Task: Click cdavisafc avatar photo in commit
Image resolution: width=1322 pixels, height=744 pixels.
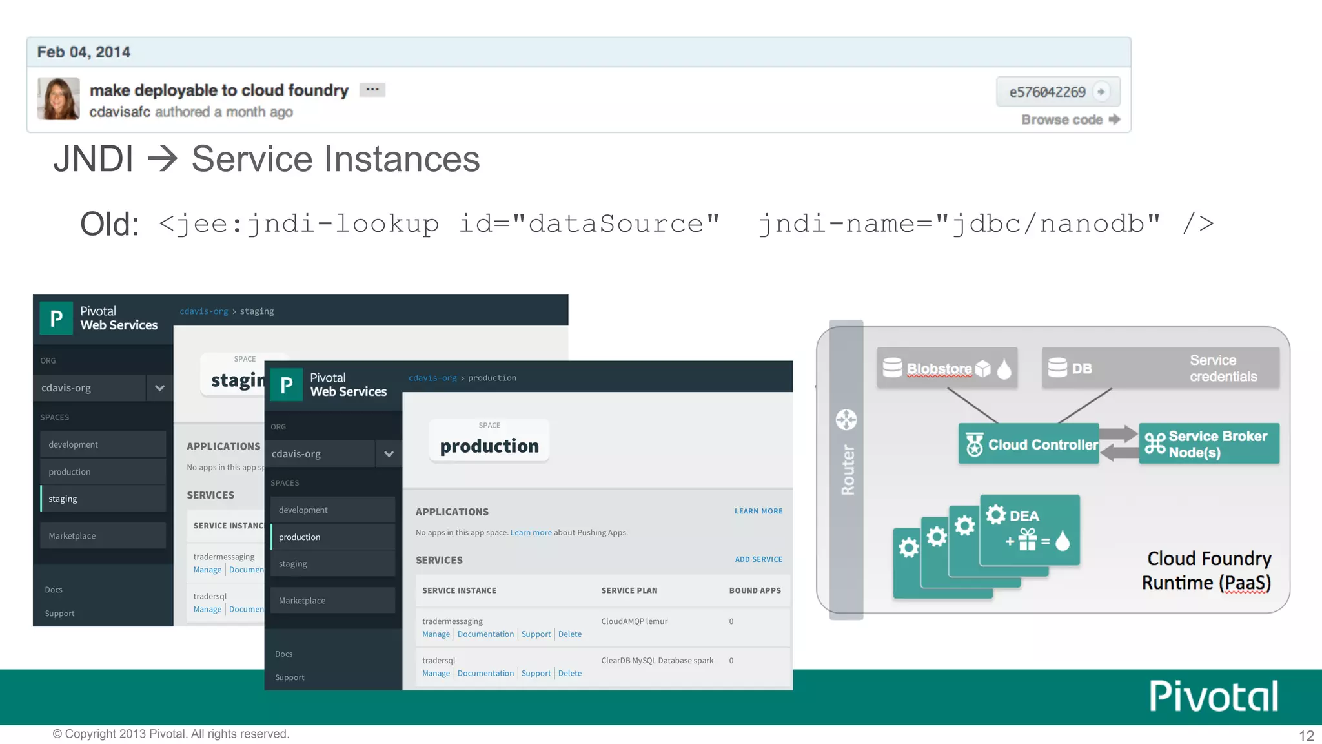Action: pyautogui.click(x=58, y=98)
